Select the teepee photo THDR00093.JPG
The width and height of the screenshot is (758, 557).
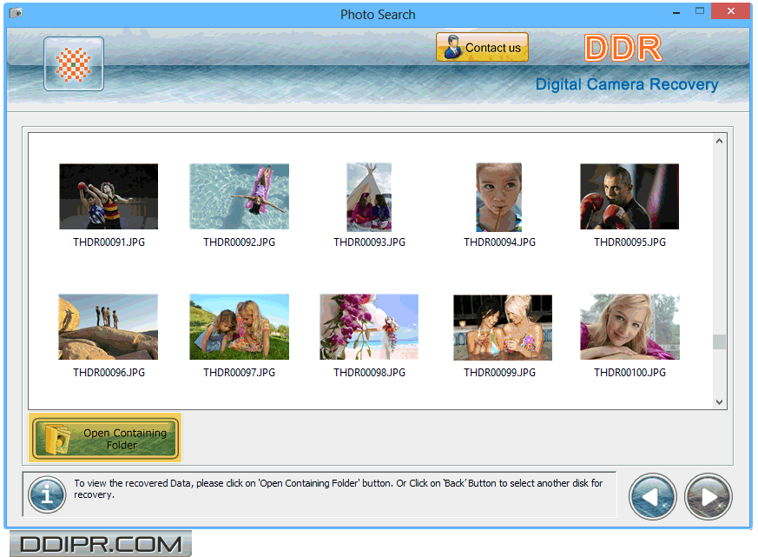pos(369,197)
